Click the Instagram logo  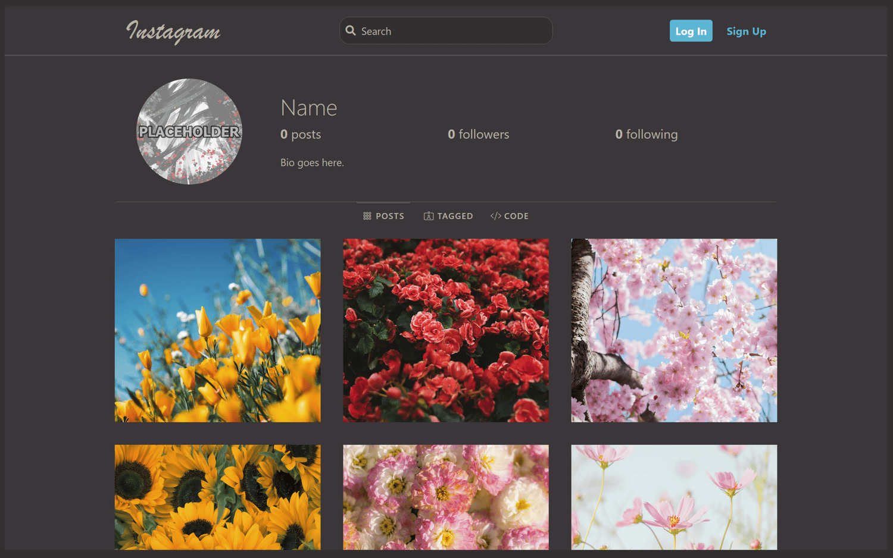(x=173, y=32)
